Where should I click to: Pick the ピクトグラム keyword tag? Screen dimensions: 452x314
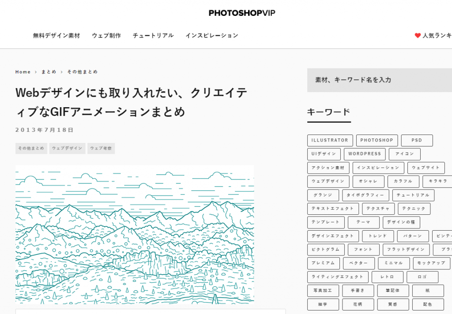[x=326, y=250]
